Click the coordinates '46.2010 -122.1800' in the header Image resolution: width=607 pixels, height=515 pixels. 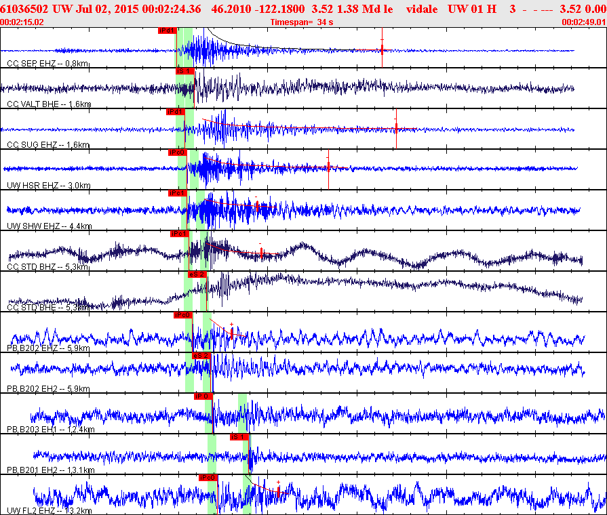pyautogui.click(x=258, y=9)
